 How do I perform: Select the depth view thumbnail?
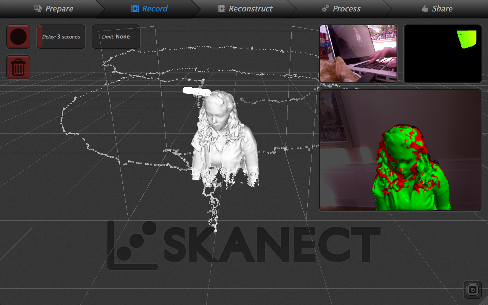(x=443, y=54)
